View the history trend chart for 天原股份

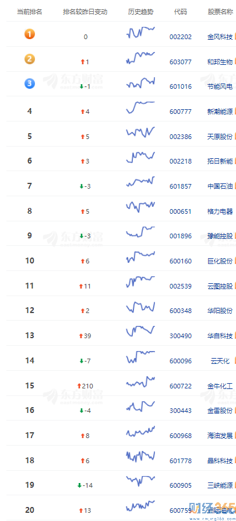tap(140, 132)
